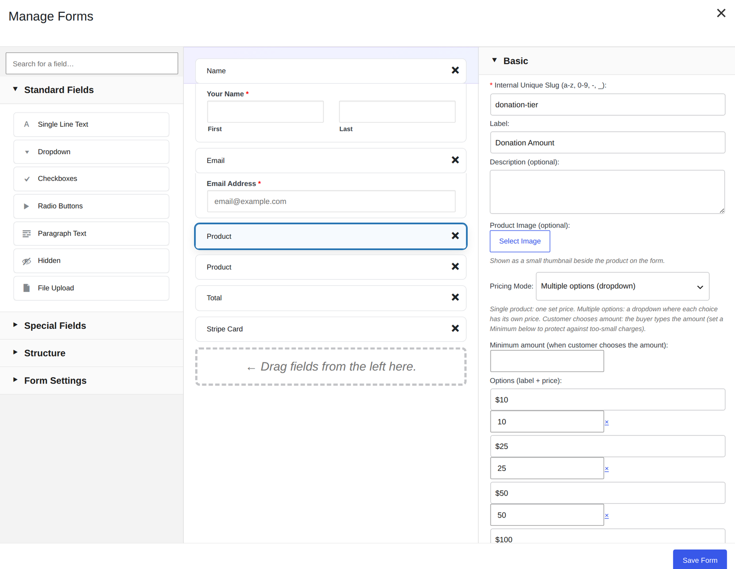Add a Hidden field
Screen dimensions: 735x569
(x=91, y=261)
